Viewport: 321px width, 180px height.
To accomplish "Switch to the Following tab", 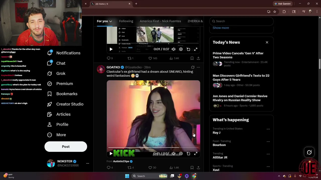I will click(x=126, y=21).
